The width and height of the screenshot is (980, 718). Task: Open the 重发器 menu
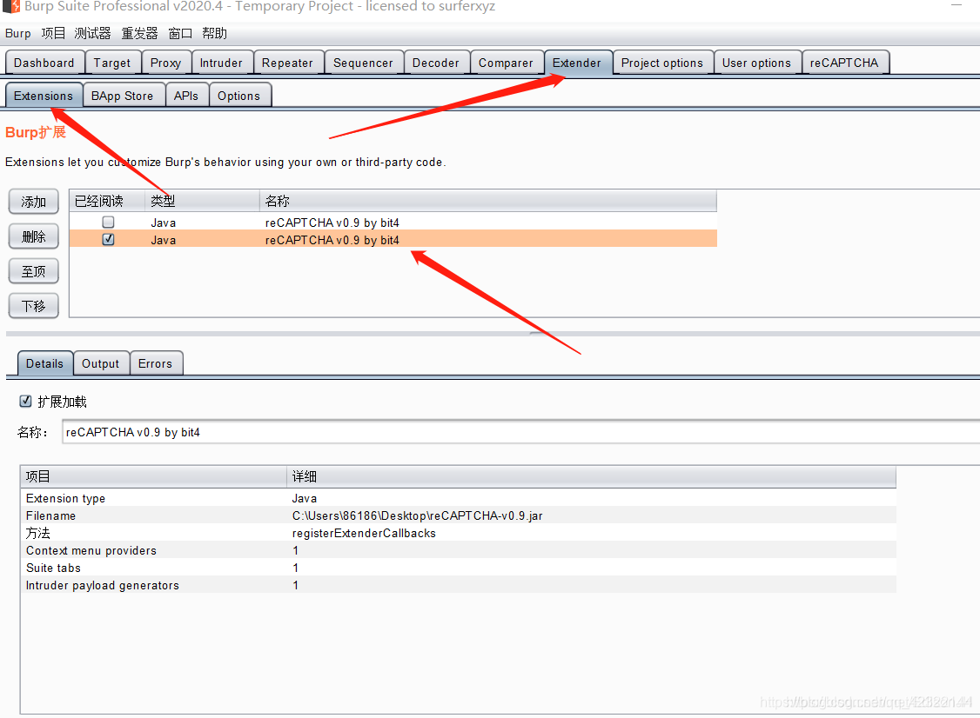click(139, 33)
